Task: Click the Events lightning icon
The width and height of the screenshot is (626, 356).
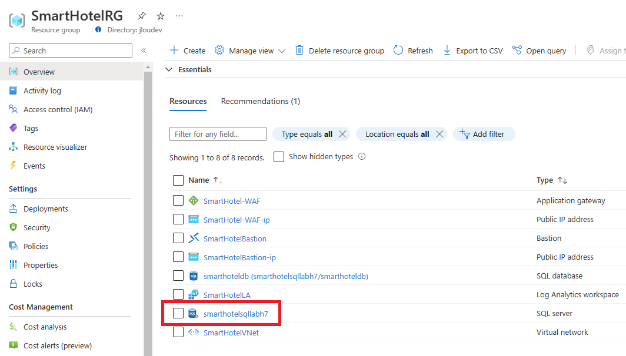Action: pyautogui.click(x=13, y=166)
